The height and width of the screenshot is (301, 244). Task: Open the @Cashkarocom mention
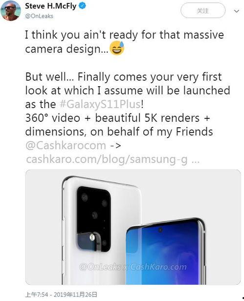click(x=66, y=145)
